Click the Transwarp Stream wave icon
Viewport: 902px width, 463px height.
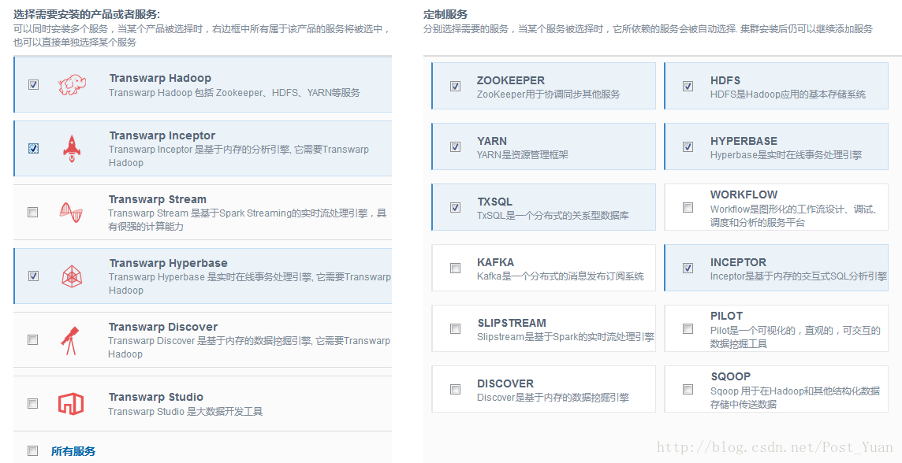coord(71,213)
